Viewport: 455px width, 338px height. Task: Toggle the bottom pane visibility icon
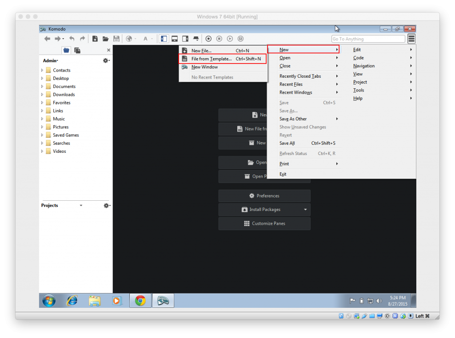pos(175,39)
